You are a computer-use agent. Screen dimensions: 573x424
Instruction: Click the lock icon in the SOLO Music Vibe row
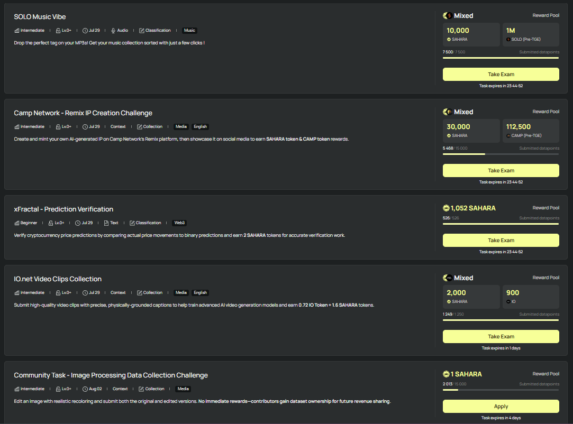pos(58,31)
